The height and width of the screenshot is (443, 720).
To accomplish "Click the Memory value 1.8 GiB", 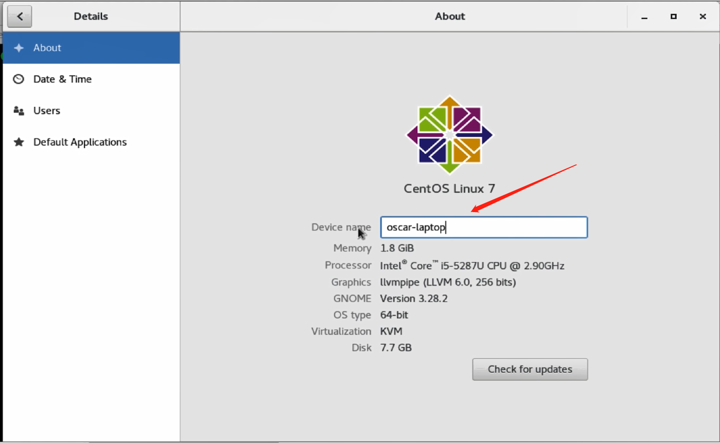I will click(397, 248).
